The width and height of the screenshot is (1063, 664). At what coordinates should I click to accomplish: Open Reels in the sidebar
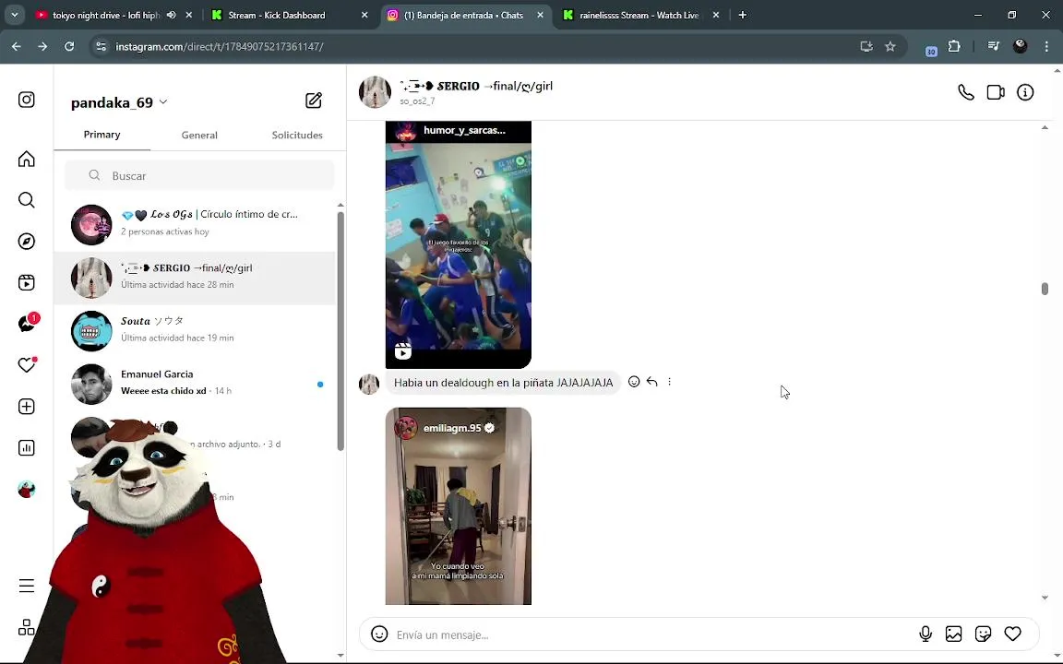tap(27, 282)
